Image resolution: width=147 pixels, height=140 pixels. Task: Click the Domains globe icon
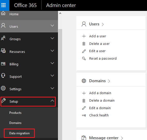pos(84,81)
